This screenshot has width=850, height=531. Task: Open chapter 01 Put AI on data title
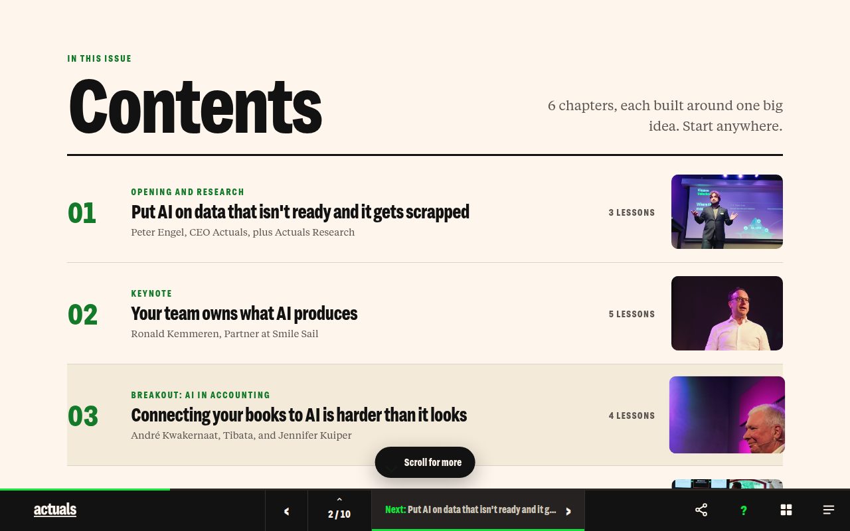[300, 212]
